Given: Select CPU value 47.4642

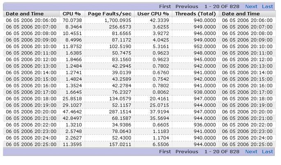Looking at the screenshot, I should [72, 112].
